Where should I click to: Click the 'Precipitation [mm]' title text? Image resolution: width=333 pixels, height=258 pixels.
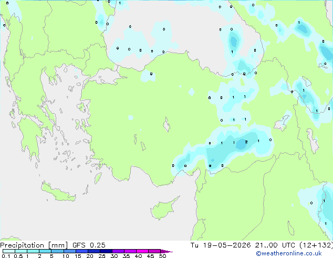(34, 245)
